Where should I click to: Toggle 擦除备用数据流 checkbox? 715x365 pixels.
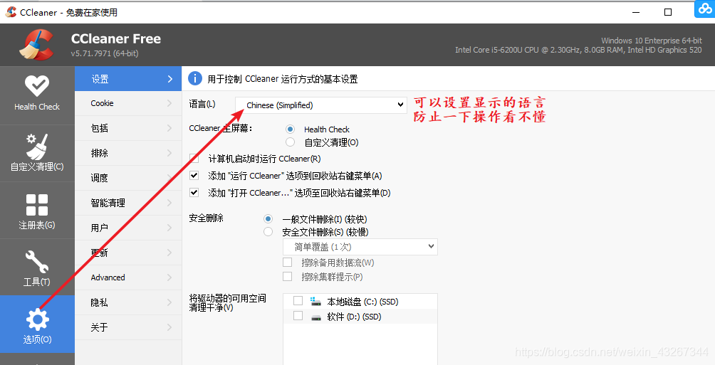(x=287, y=263)
